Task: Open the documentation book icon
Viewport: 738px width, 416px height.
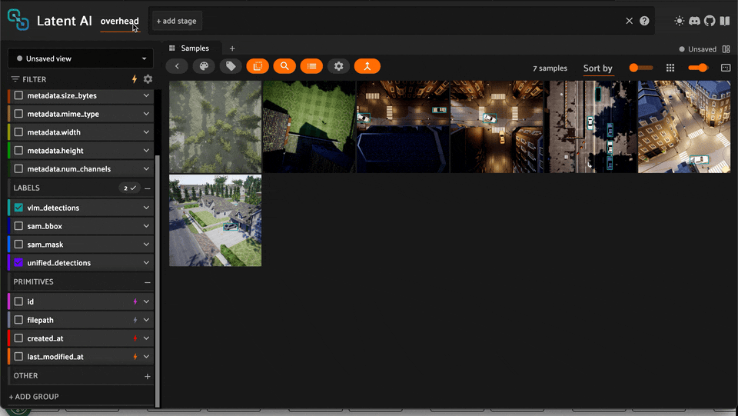Action: pos(725,21)
